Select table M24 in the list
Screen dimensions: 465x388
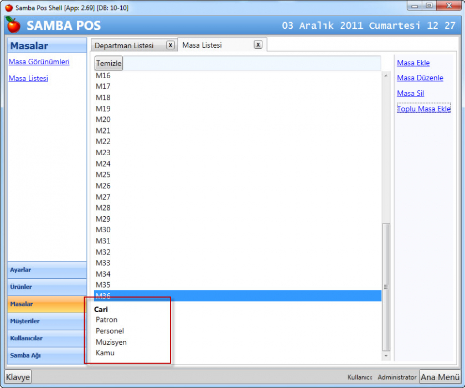[x=237, y=164]
